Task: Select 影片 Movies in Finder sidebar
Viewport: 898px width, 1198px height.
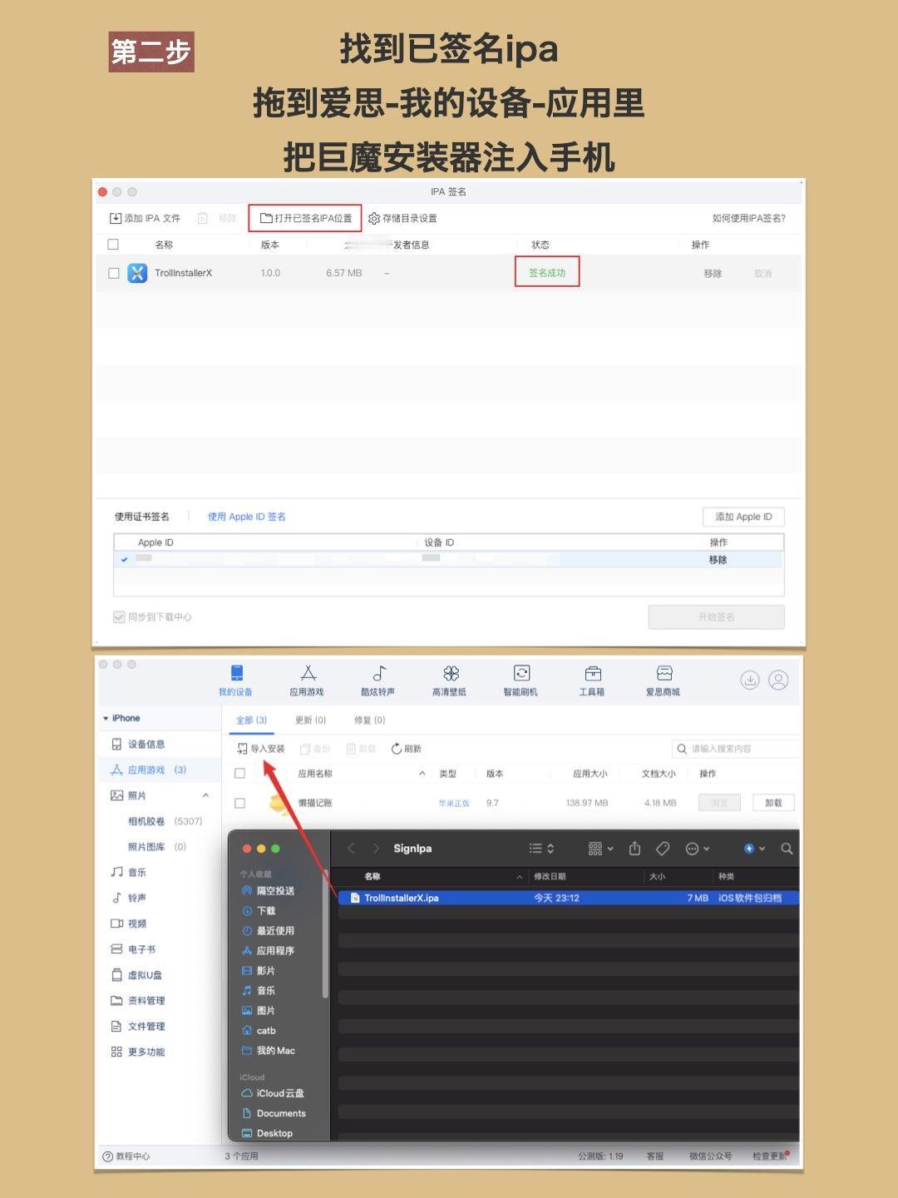Action: [259, 971]
